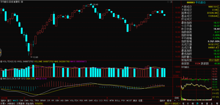220x105 pixels.
Task: Open the 图文F10 info page
Action: pyautogui.click(x=168, y=104)
